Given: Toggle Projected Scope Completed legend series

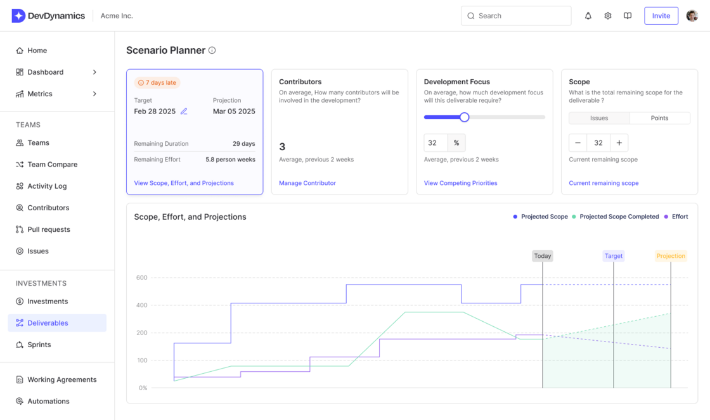Looking at the screenshot, I should [x=616, y=217].
